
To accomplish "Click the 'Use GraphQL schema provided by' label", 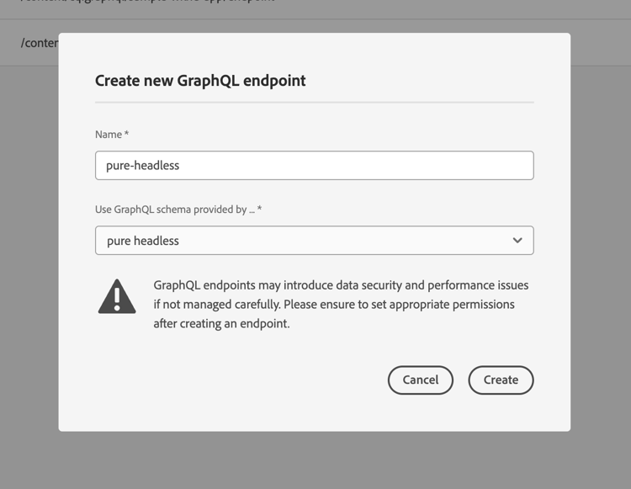I will pyautogui.click(x=175, y=210).
